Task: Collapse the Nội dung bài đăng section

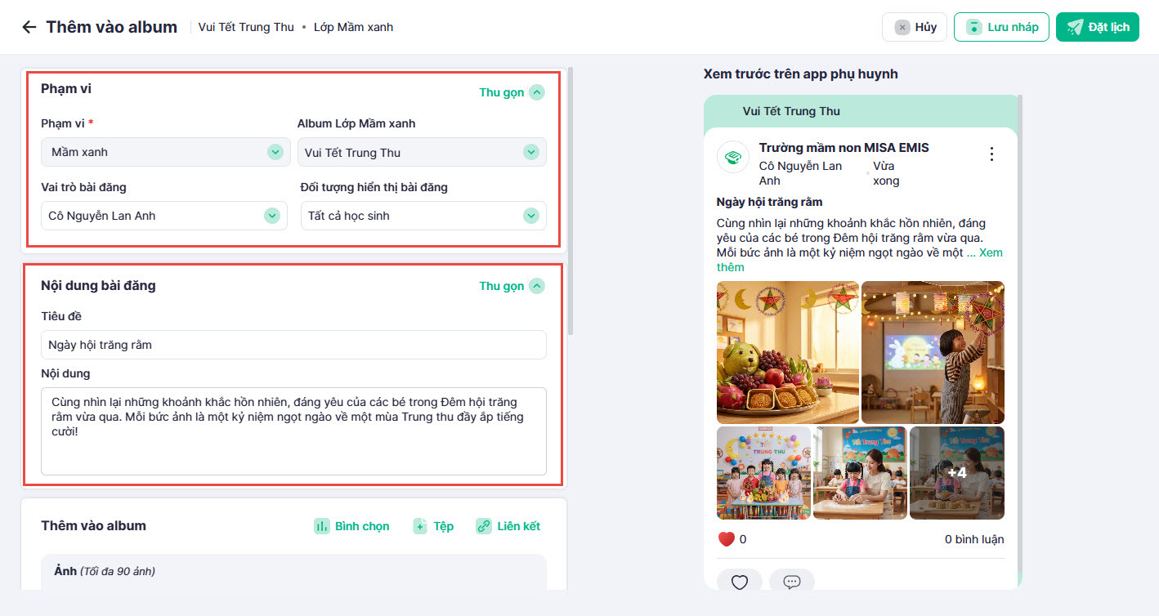Action: pyautogui.click(x=511, y=286)
